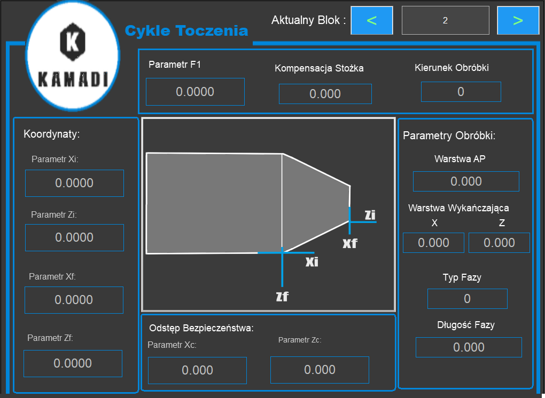Image resolution: width=545 pixels, height=398 pixels.
Task: Click the Warstwa Wykańczająca X field
Action: coord(433,243)
